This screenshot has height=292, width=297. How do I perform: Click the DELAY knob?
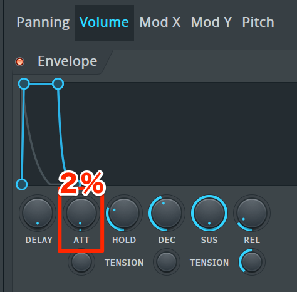[x=38, y=213]
